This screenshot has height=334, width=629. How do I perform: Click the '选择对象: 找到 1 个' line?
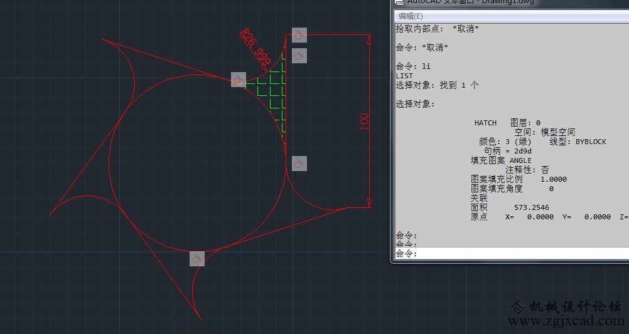click(437, 85)
